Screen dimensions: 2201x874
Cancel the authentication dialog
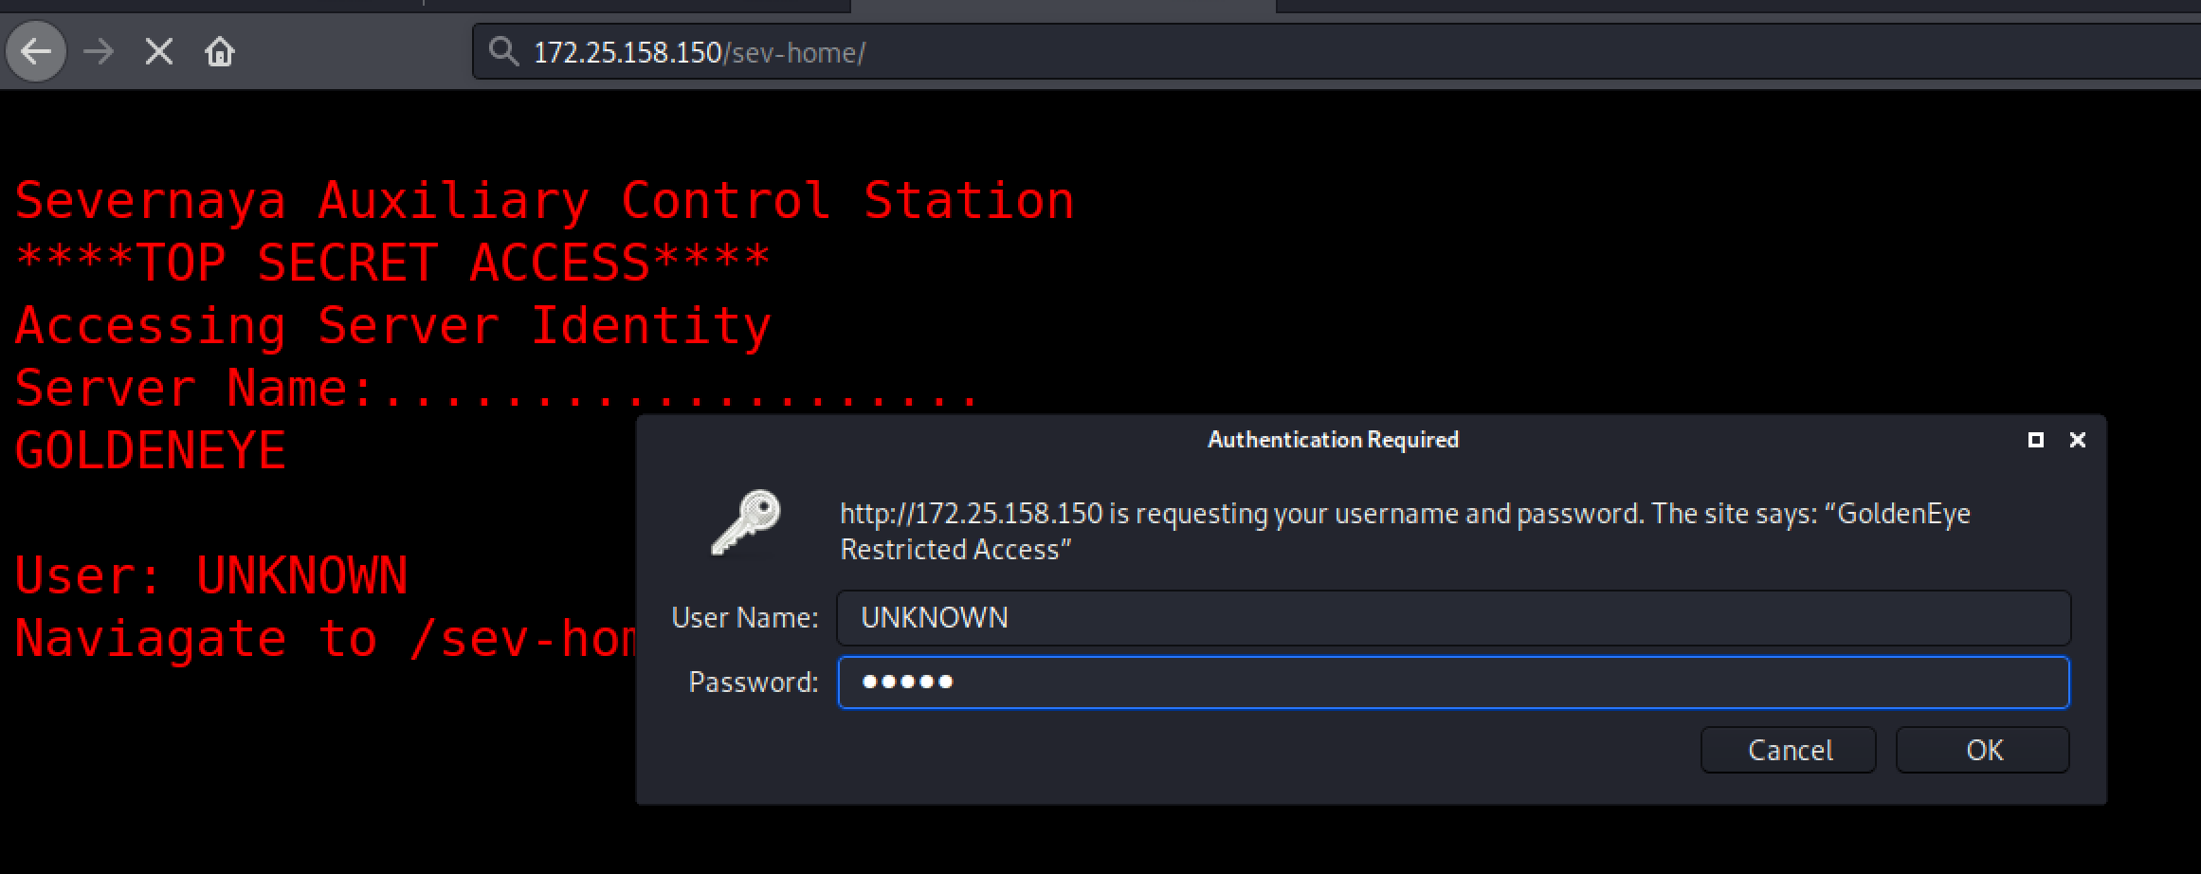pos(1788,750)
